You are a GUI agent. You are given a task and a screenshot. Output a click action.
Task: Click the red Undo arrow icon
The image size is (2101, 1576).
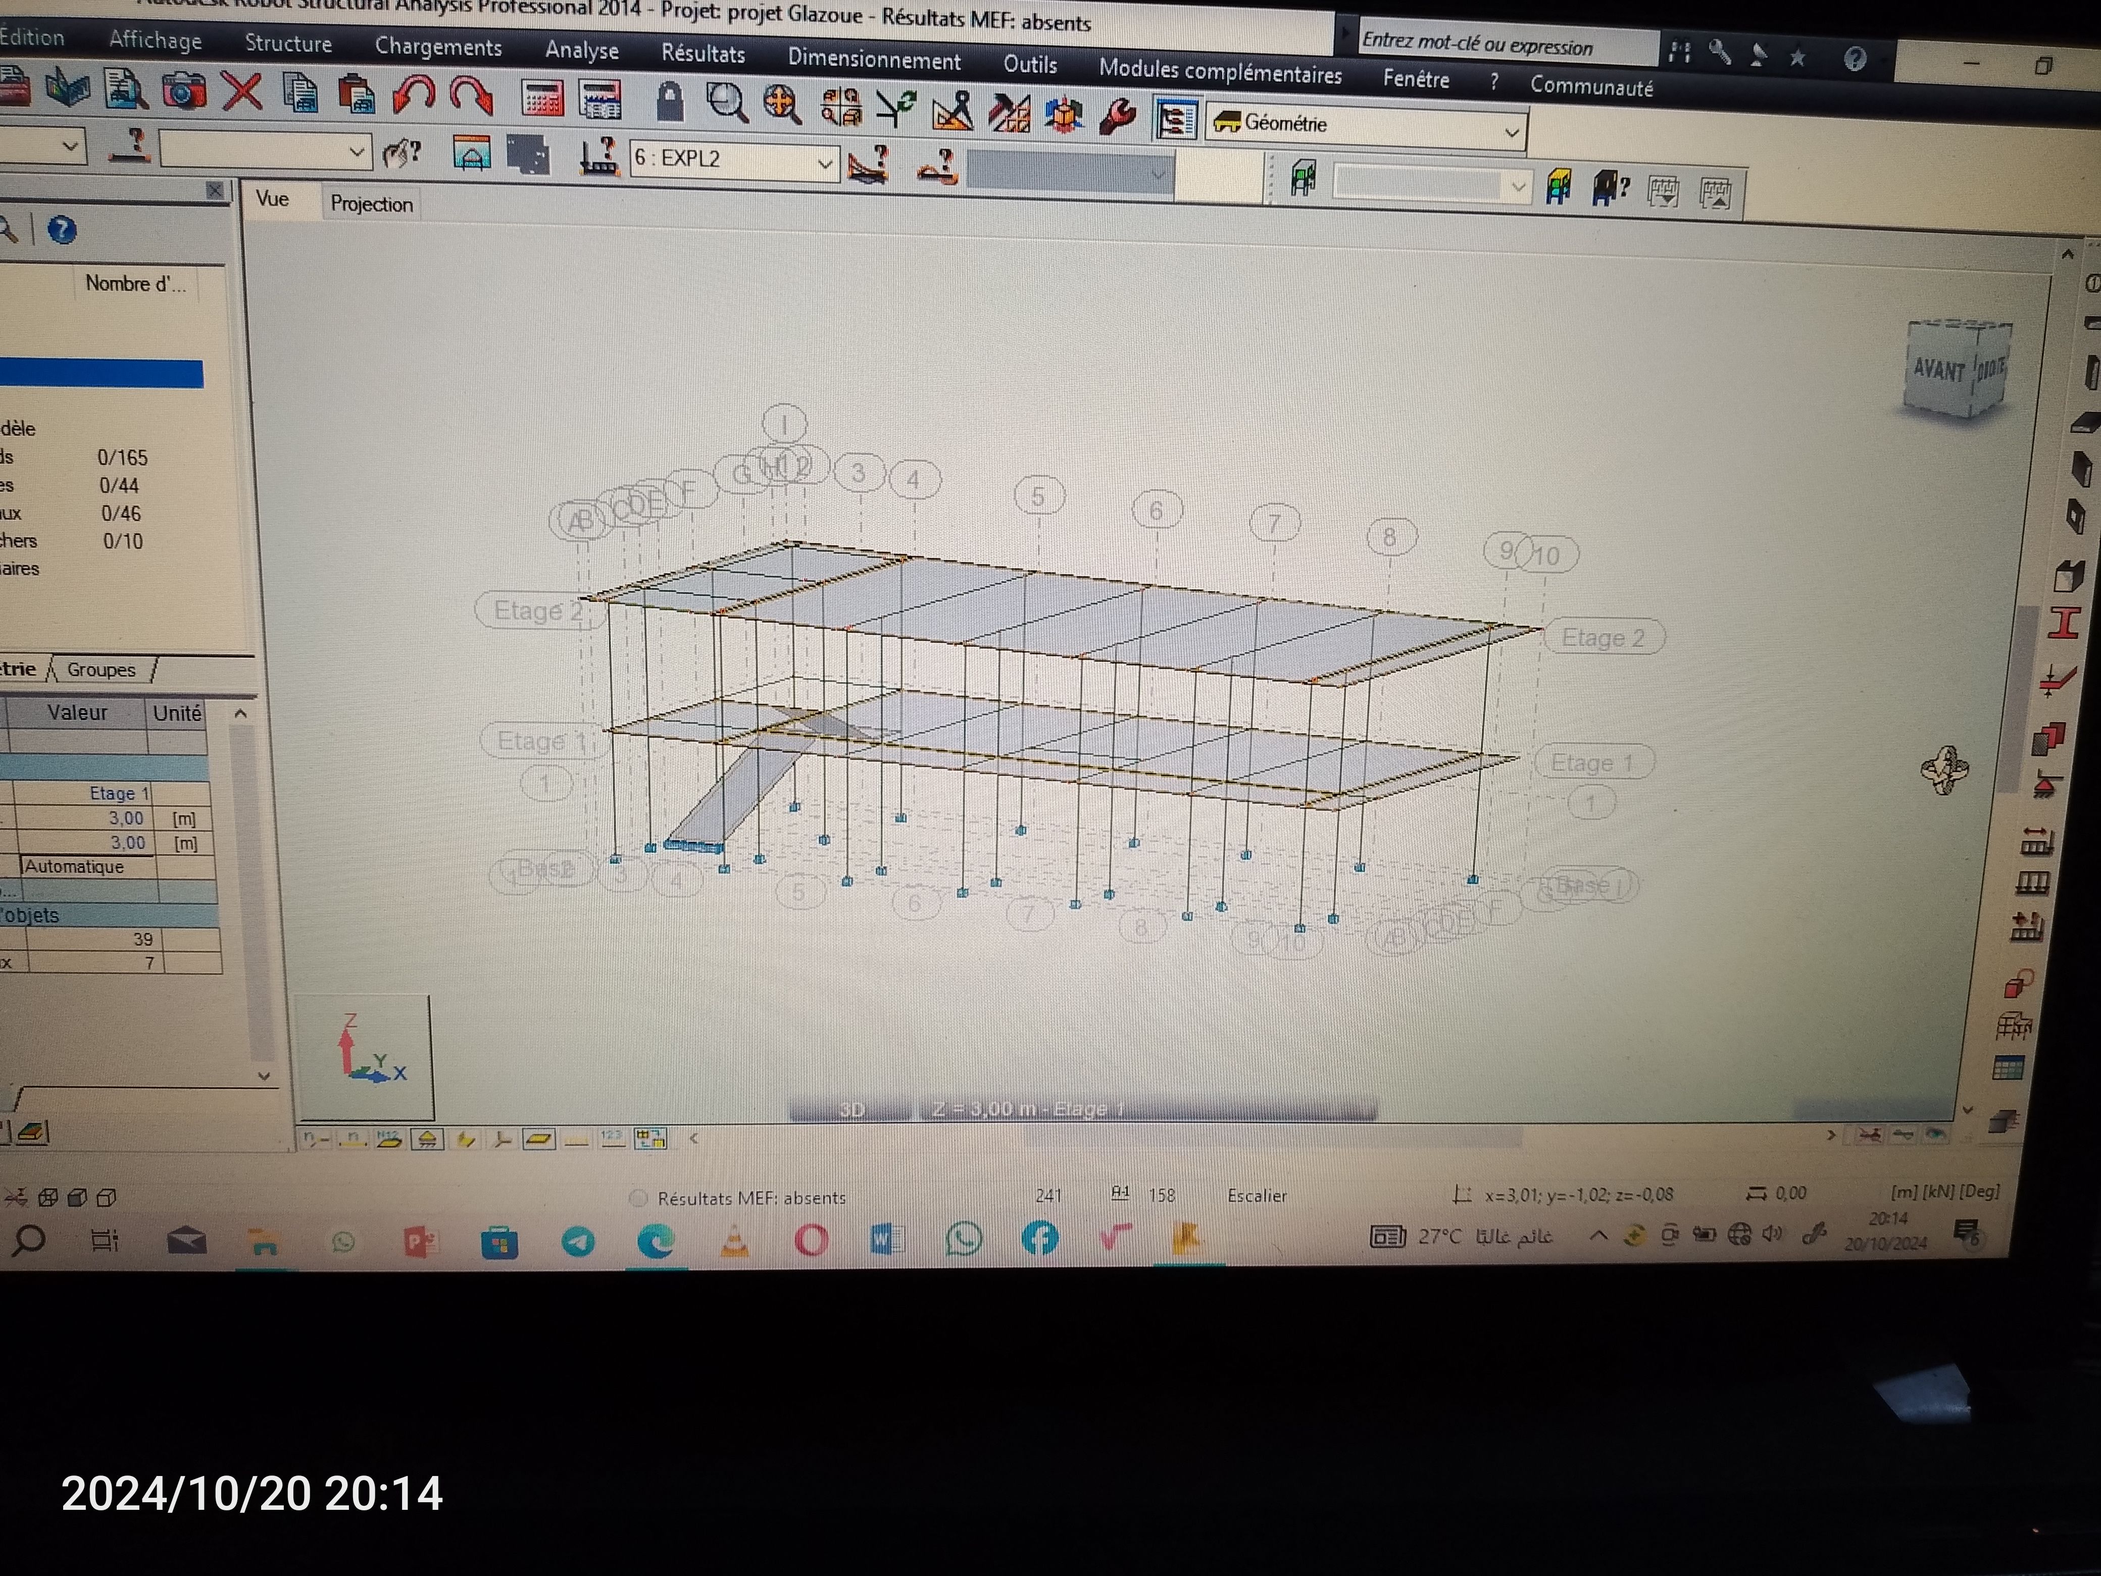(414, 95)
